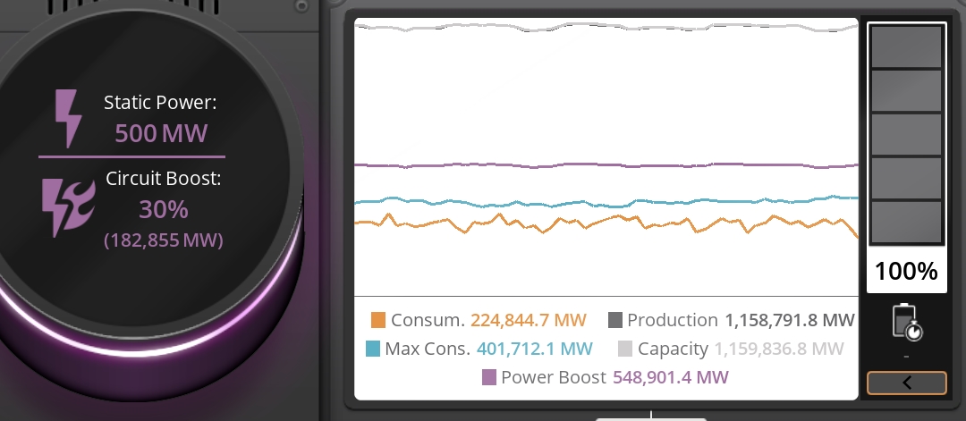This screenshot has height=421, width=966.
Task: Toggle the light gray Capacity legend swatch
Action: (x=624, y=349)
